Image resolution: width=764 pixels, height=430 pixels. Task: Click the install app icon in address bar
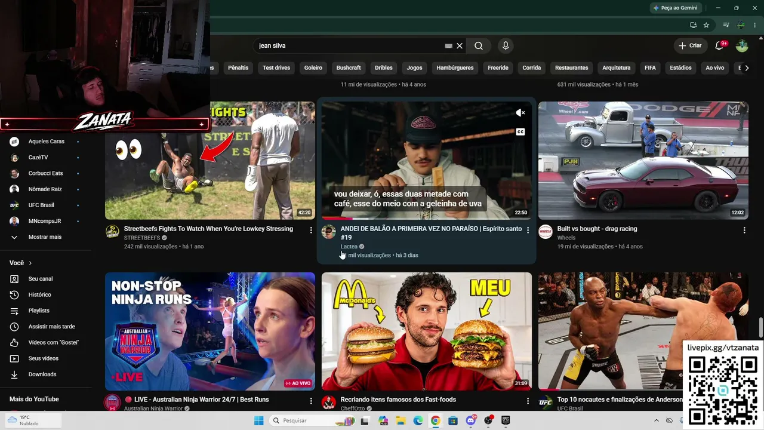693,25
